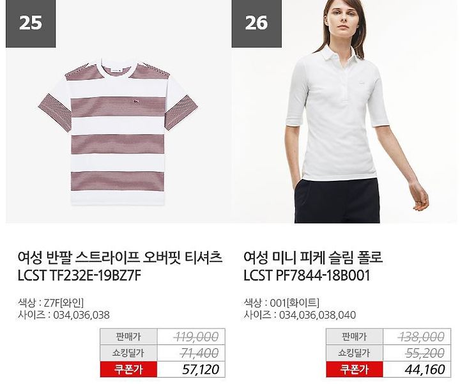Click size list 034,036,038,040
This screenshot has width=460, height=384.
[x=318, y=316]
